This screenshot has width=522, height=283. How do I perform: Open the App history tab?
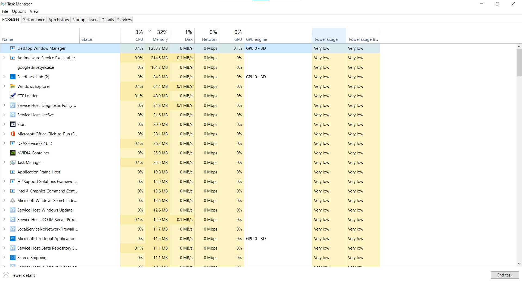[59, 20]
